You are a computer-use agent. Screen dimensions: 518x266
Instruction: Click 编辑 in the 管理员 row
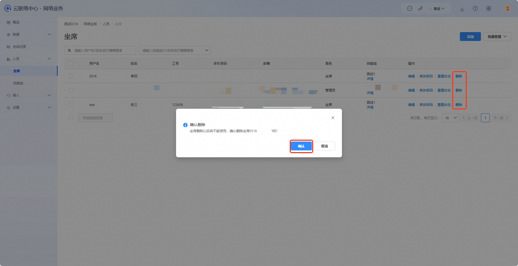(x=411, y=90)
